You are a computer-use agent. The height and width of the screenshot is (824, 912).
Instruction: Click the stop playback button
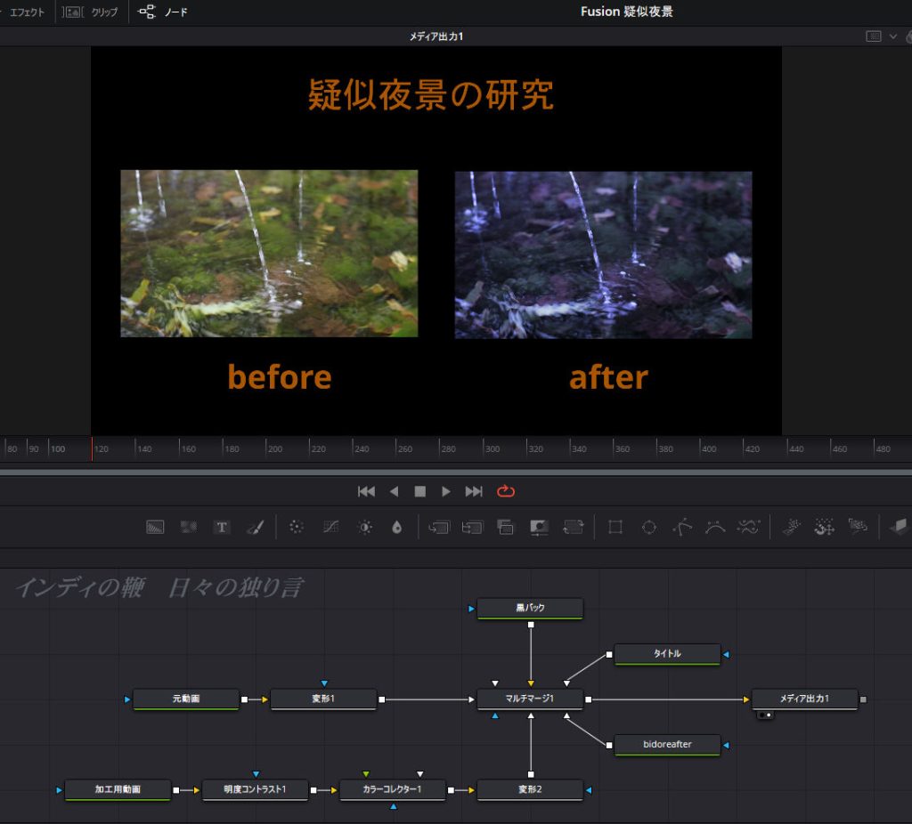pyautogui.click(x=420, y=491)
